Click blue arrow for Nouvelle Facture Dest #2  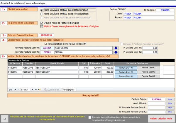point(116,52)
